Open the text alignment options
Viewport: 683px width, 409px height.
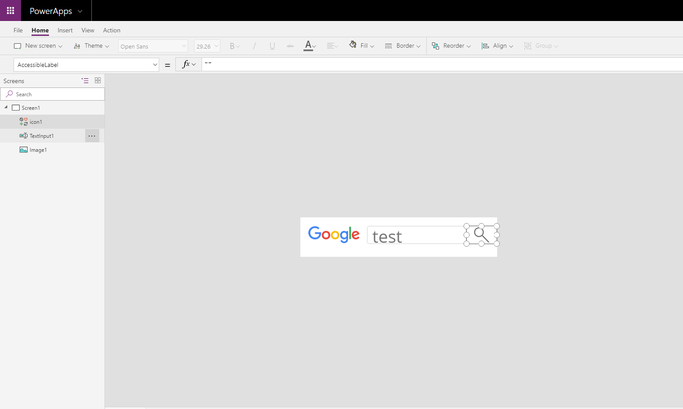[x=332, y=46]
